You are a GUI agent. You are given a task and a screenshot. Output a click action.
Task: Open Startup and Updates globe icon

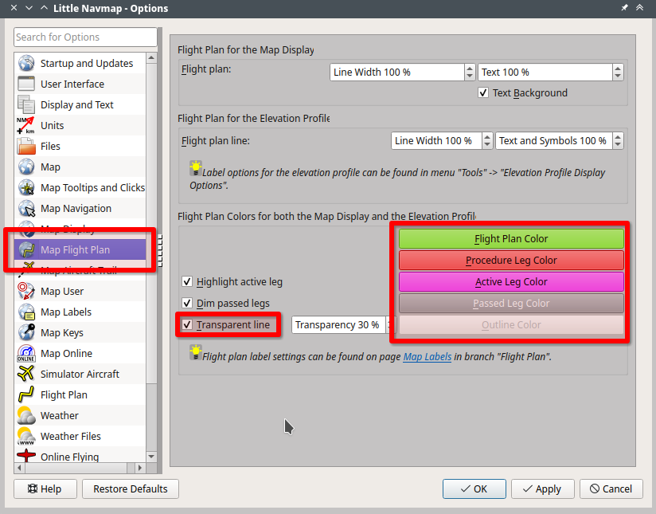[x=26, y=63]
